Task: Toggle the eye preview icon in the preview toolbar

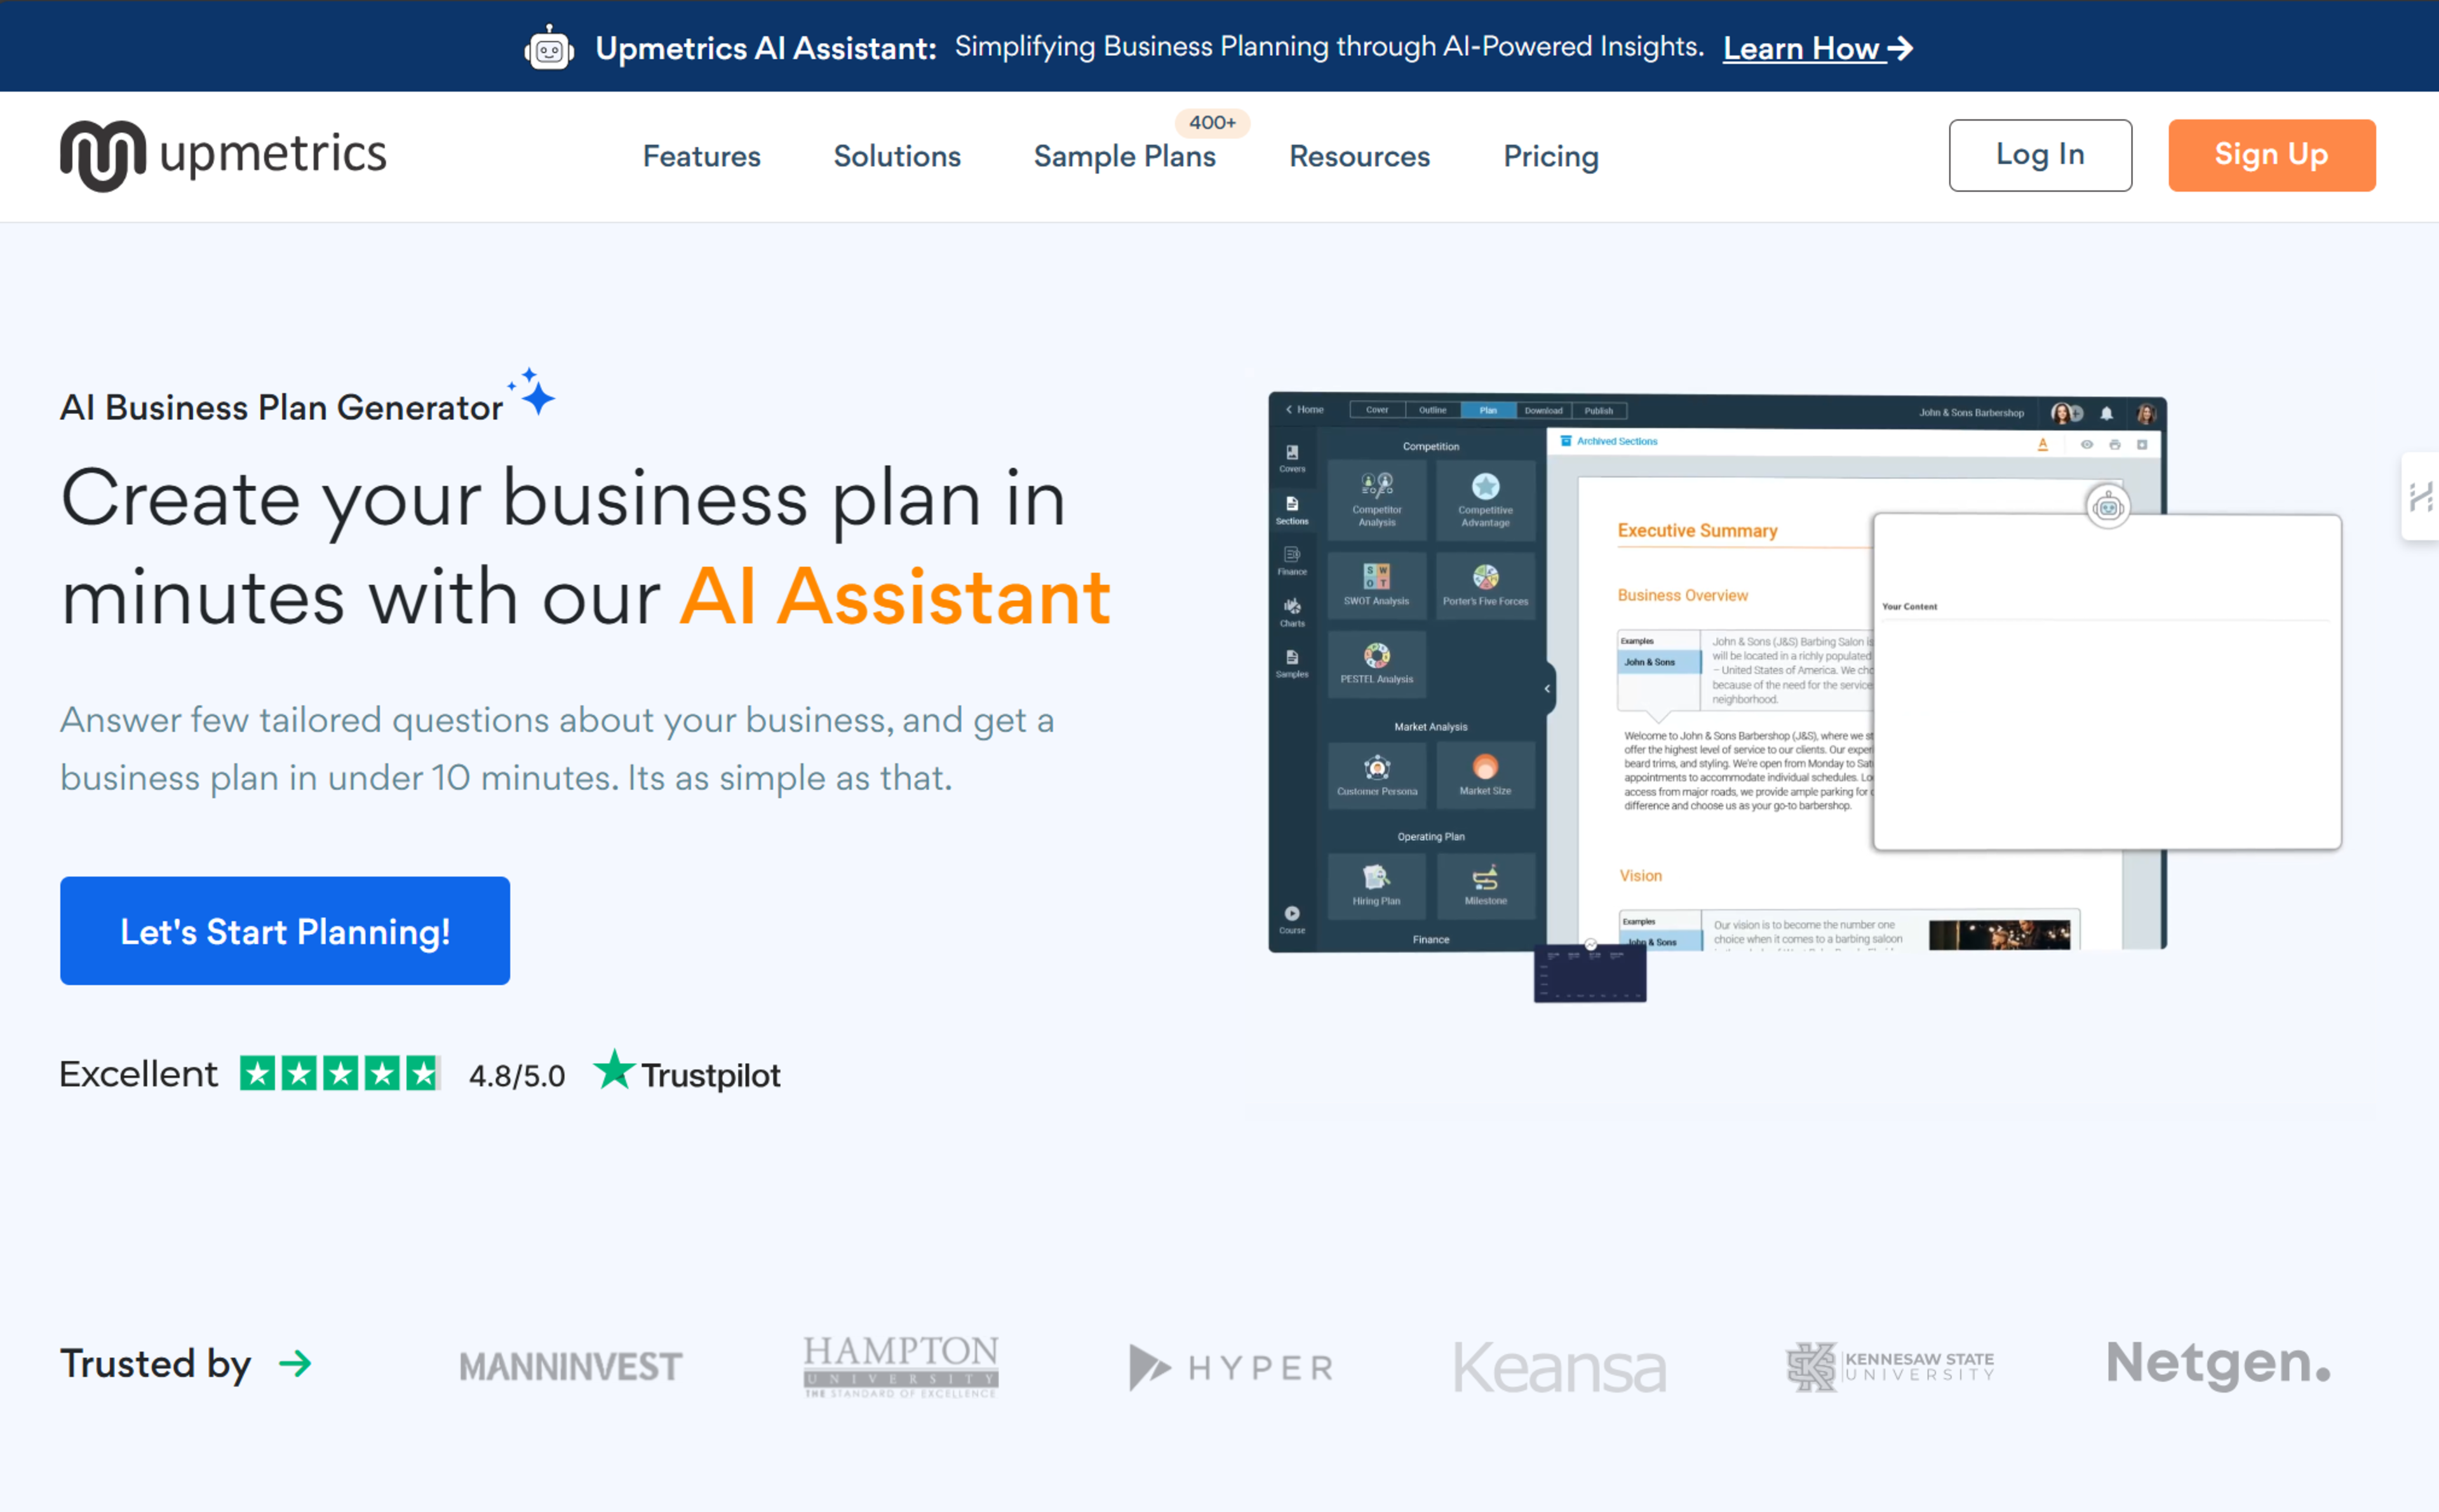Action: click(x=2086, y=444)
